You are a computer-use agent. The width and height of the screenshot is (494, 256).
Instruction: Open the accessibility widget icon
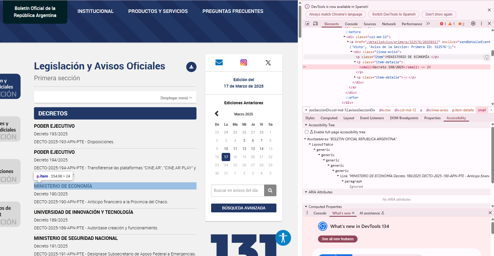coord(283,238)
